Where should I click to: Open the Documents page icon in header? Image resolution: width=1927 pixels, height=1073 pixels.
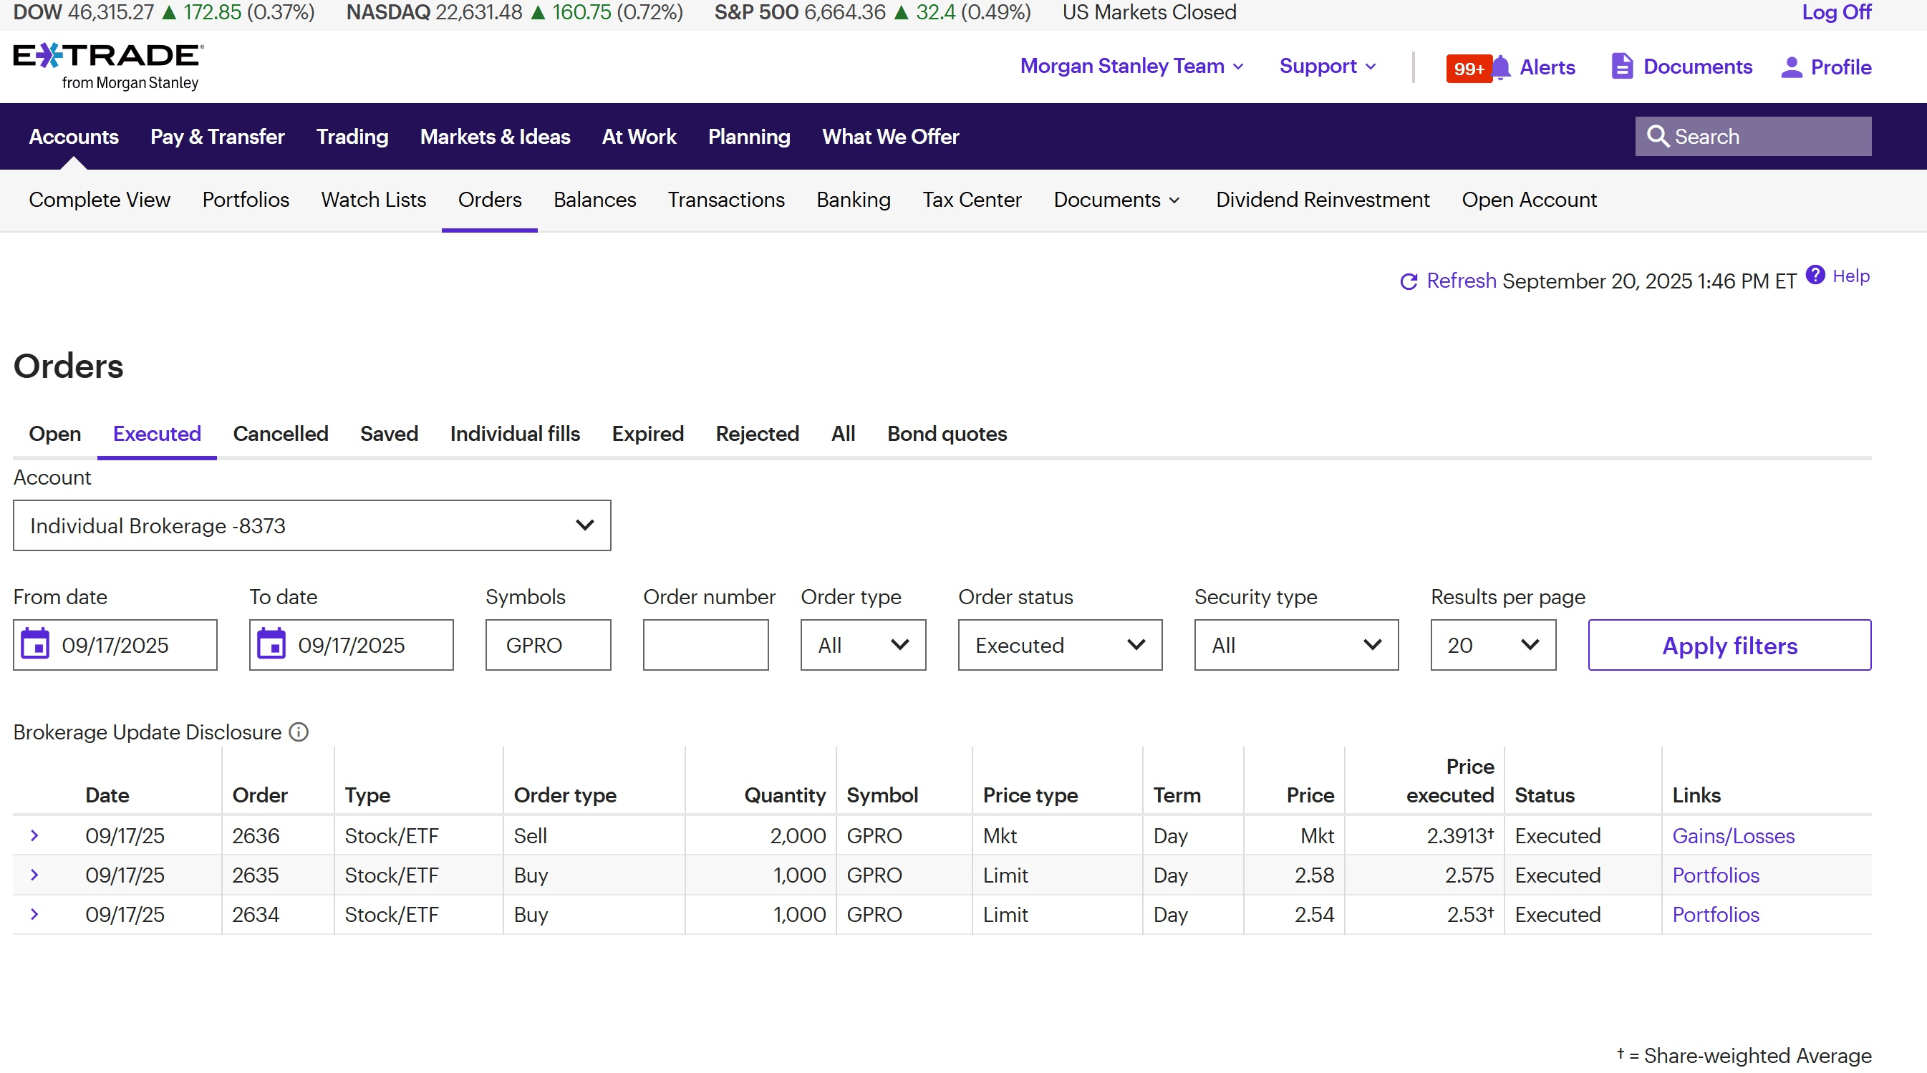tap(1621, 67)
